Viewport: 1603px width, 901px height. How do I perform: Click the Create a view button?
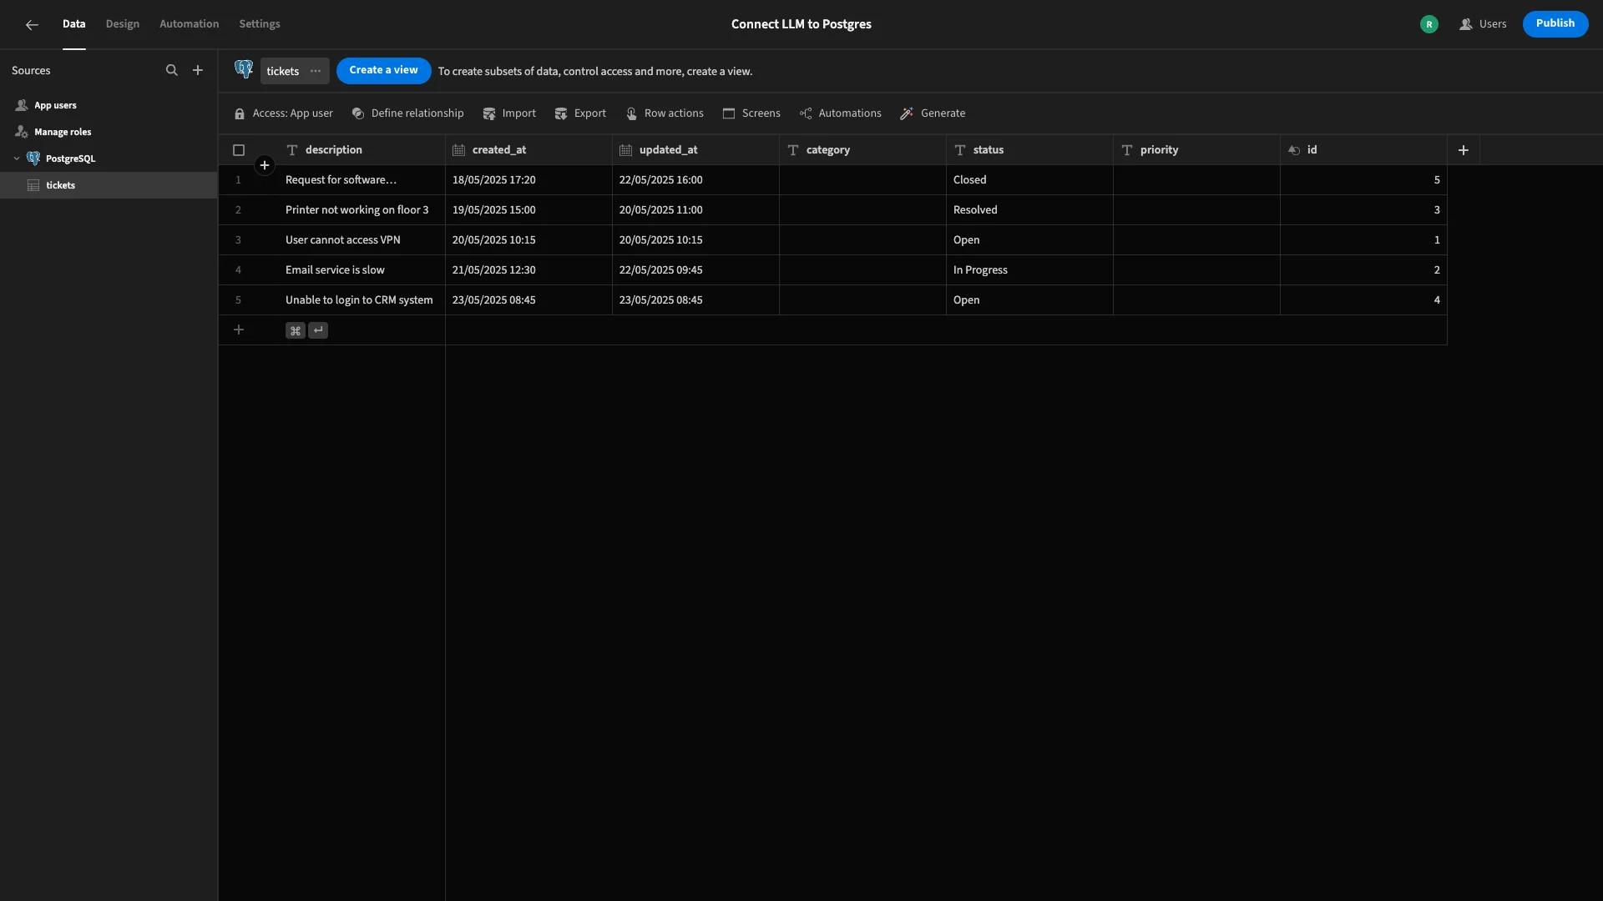pyautogui.click(x=384, y=70)
